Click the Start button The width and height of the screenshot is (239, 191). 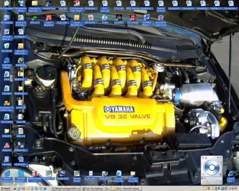coord(5,189)
